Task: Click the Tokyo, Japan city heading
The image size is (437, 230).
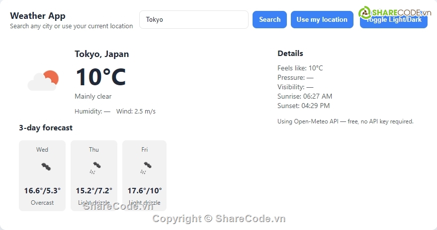Action: 101,54
